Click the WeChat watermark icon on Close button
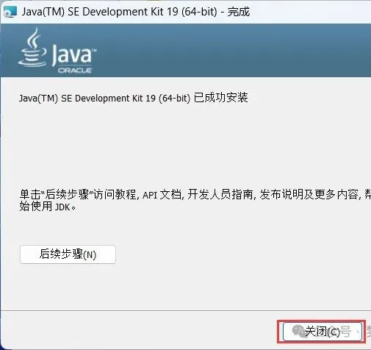The width and height of the screenshot is (371, 350). (299, 330)
